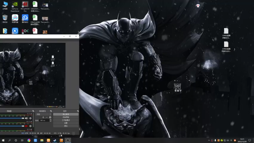
Task: Switch to OBS Studio taskbar icon
Action: [x=68, y=140]
